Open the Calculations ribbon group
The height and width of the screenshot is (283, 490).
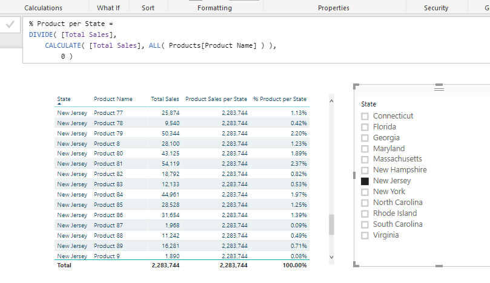click(43, 8)
